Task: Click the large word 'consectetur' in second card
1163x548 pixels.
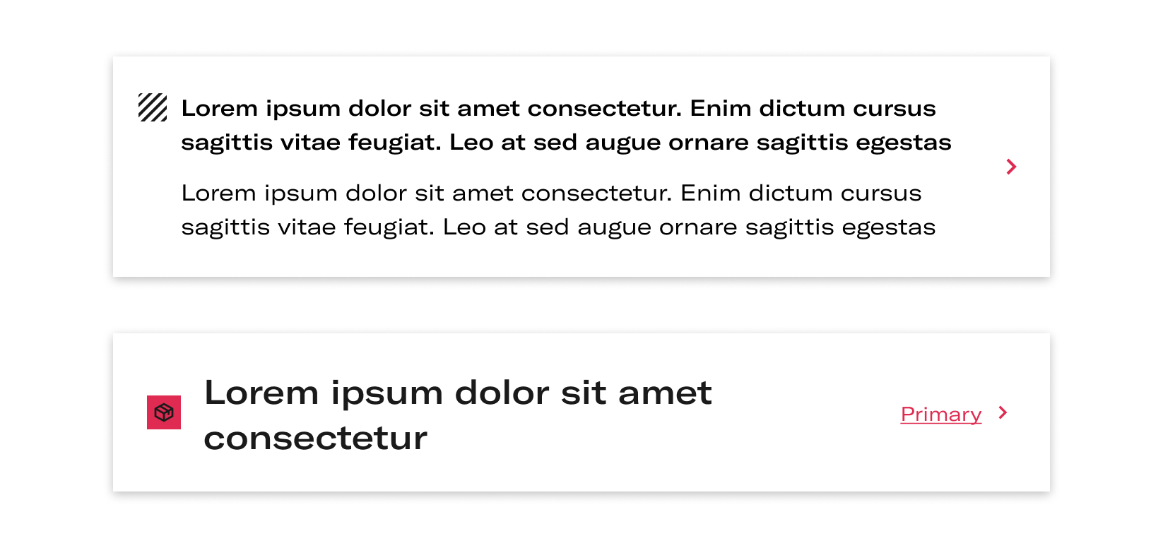Action: point(316,439)
